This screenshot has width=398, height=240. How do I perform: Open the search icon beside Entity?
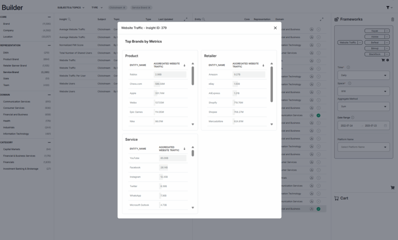tap(204, 19)
